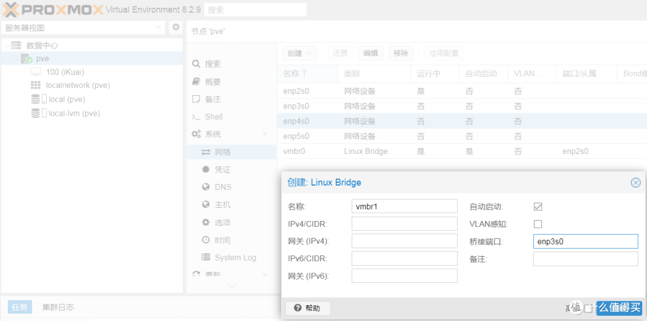Viewport: 647px width, 321px height.
Task: Click the IPv4/CIDR input field
Action: (x=404, y=223)
